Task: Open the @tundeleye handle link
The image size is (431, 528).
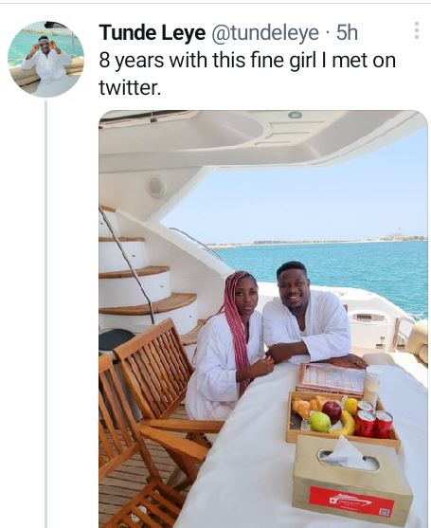Action: pyautogui.click(x=265, y=33)
